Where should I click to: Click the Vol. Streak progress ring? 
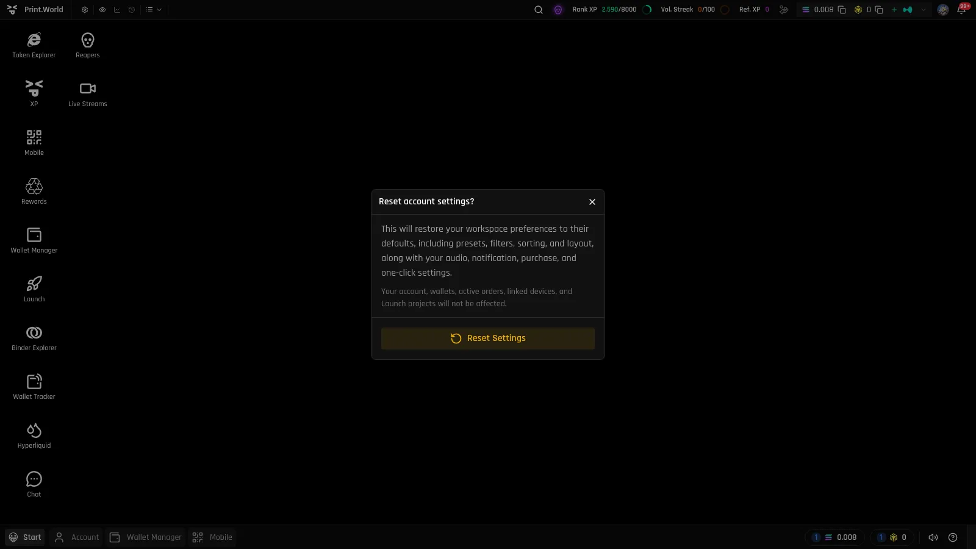725,10
